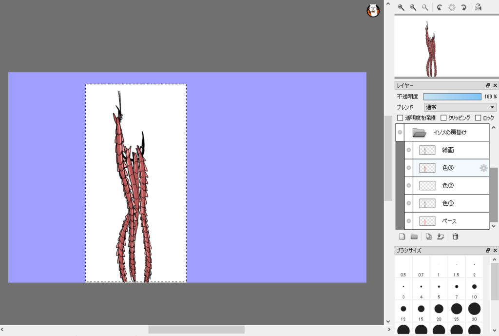Click the zoom out magnifier icon
Viewport: 499px width, 336px height.
[413, 7]
